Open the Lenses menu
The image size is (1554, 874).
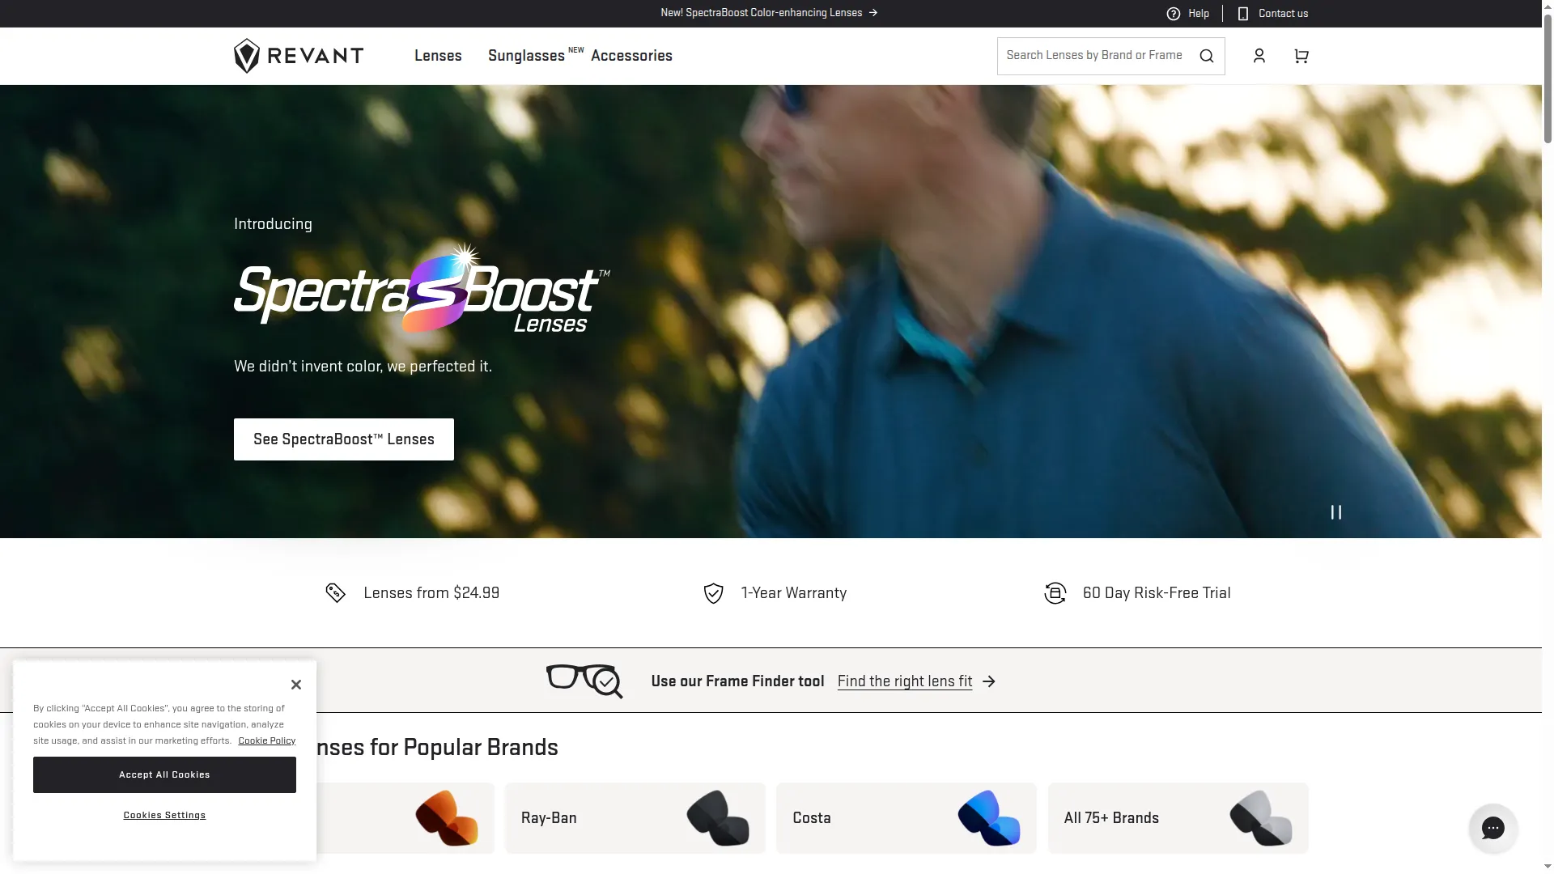pyautogui.click(x=438, y=56)
